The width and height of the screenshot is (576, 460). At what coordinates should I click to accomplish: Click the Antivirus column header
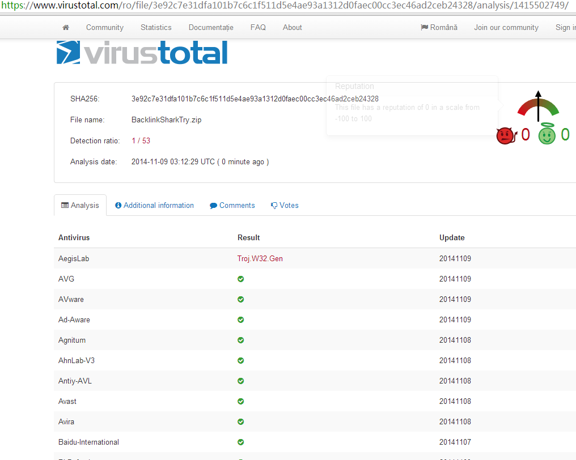click(x=74, y=237)
